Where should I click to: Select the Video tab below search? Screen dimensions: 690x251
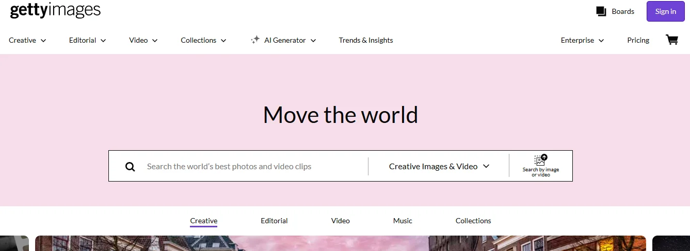coord(341,221)
